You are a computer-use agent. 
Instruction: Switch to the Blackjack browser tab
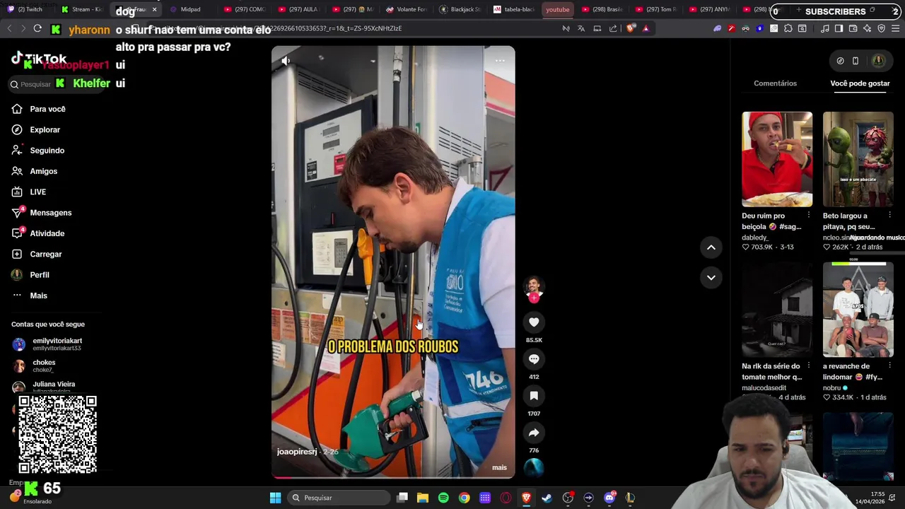click(x=460, y=9)
